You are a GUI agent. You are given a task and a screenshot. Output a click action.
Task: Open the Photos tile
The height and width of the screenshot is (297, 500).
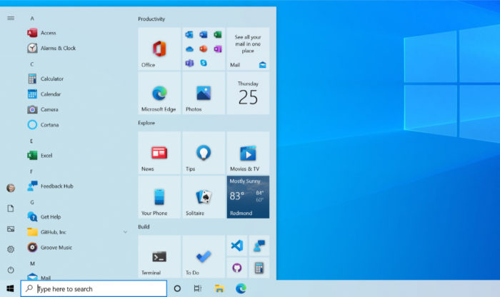point(204,93)
